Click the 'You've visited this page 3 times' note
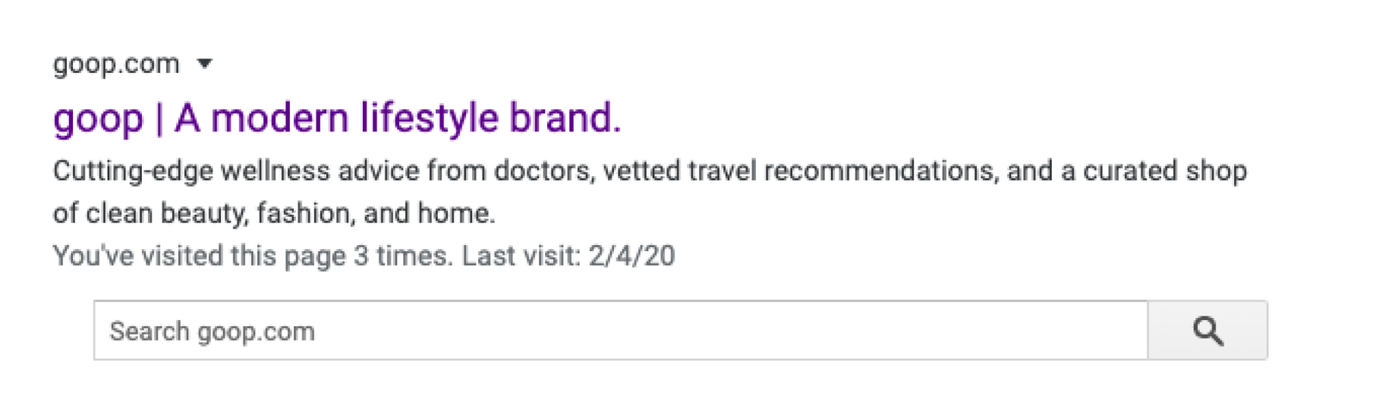The height and width of the screenshot is (393, 1376). (252, 255)
